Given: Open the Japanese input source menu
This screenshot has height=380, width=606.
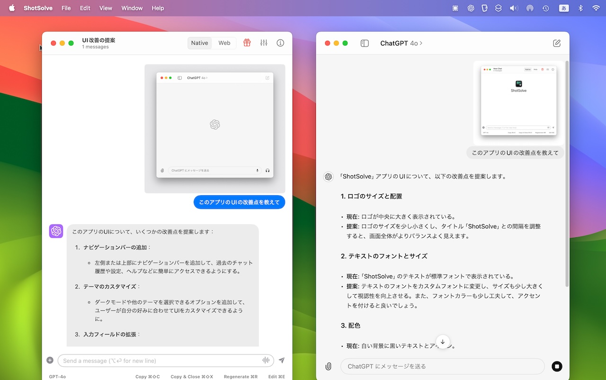Looking at the screenshot, I should 564,8.
